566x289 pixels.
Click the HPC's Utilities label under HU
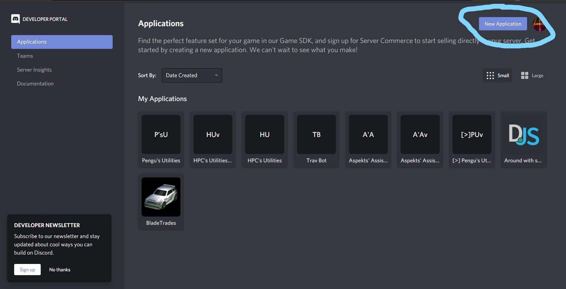point(265,161)
